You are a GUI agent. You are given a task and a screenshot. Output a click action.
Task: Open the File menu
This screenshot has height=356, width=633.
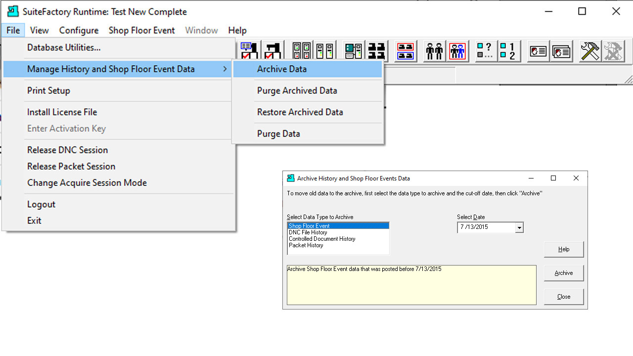click(x=13, y=30)
